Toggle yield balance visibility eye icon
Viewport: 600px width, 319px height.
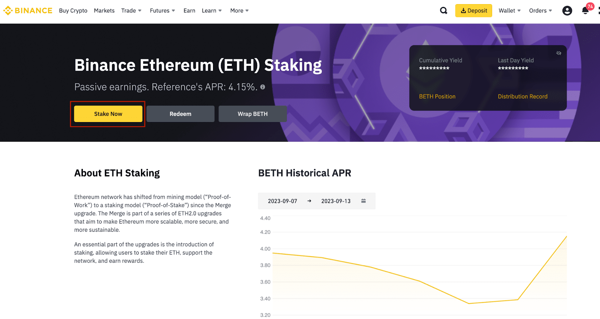click(x=559, y=53)
